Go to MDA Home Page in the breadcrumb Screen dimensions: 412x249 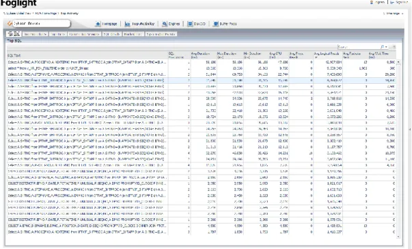(46, 14)
